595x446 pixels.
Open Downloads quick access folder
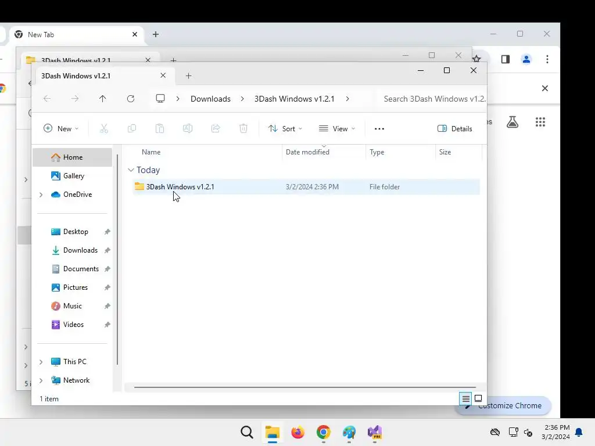pyautogui.click(x=73, y=250)
